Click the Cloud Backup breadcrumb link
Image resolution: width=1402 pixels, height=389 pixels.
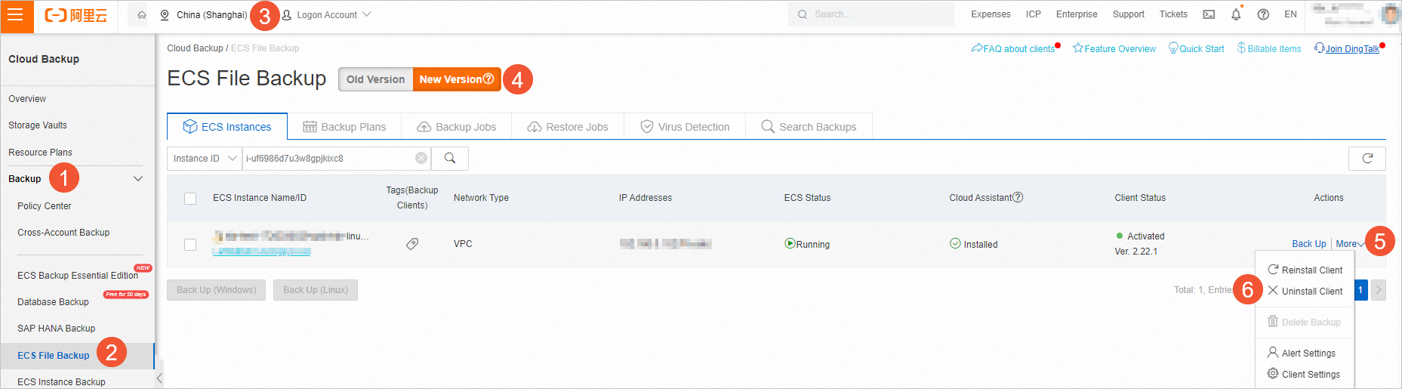(195, 48)
